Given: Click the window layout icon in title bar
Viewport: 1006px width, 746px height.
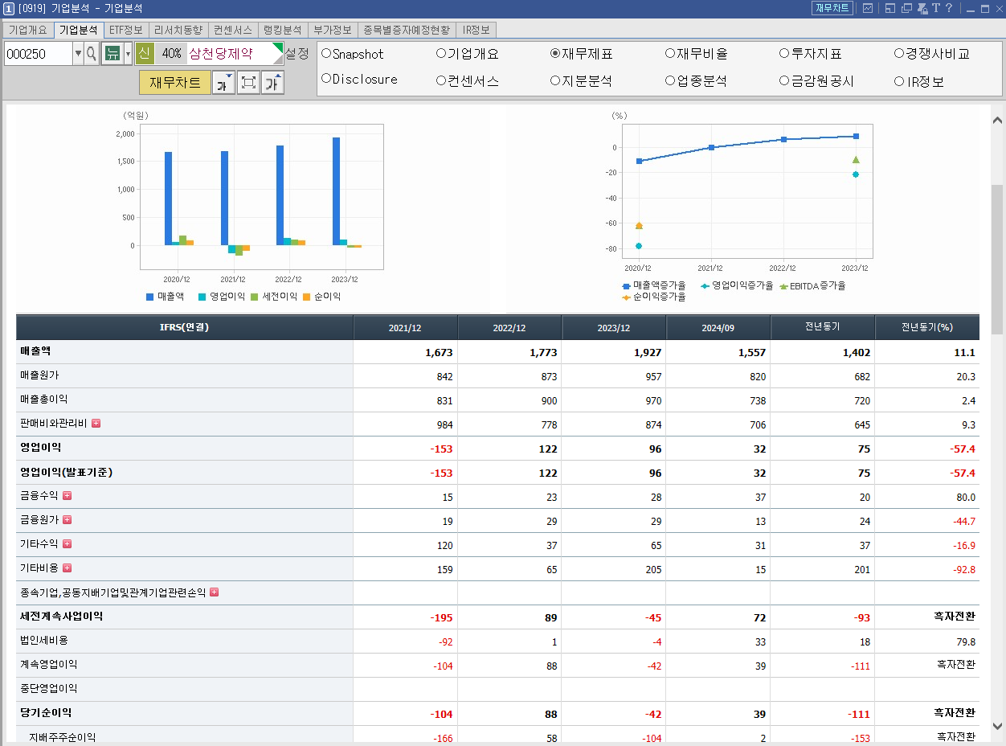Looking at the screenshot, I should tap(890, 8).
